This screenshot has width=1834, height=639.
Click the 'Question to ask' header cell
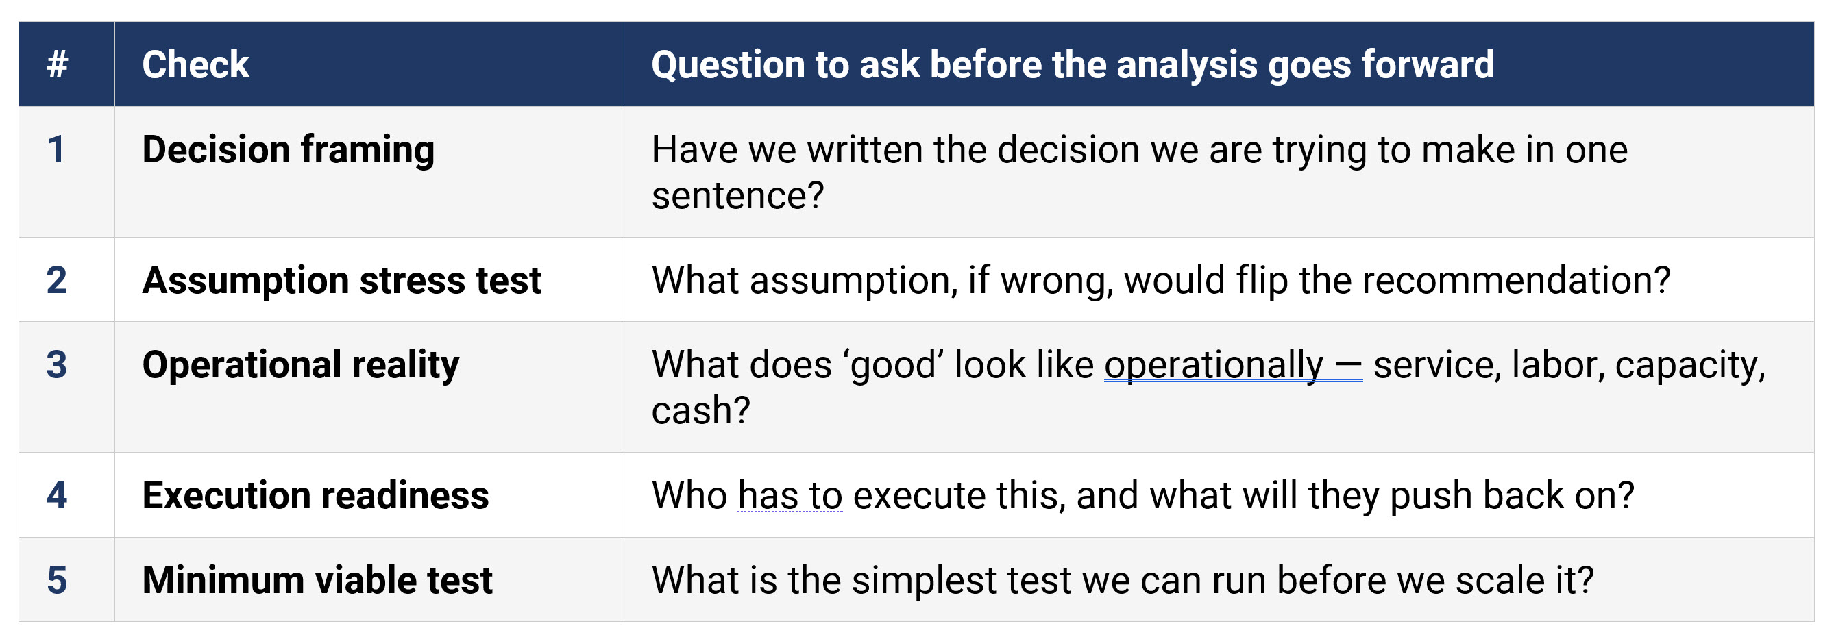pyautogui.click(x=1072, y=65)
